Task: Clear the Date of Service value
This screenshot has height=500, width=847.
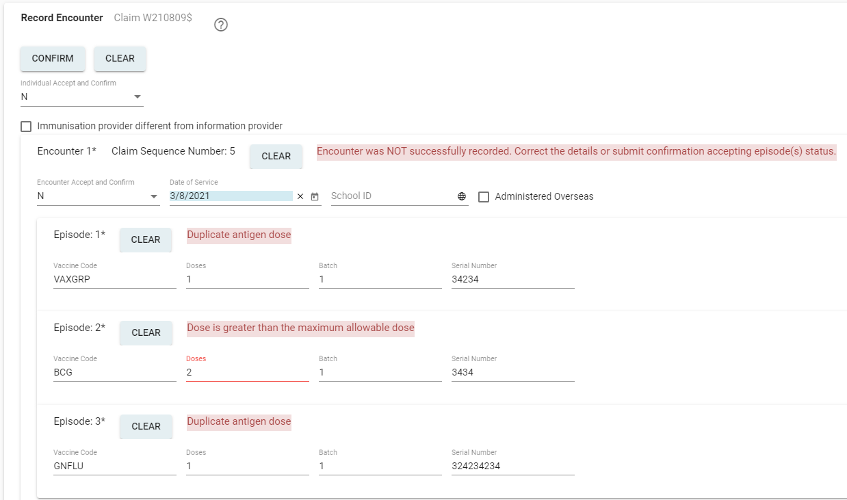Action: [300, 197]
